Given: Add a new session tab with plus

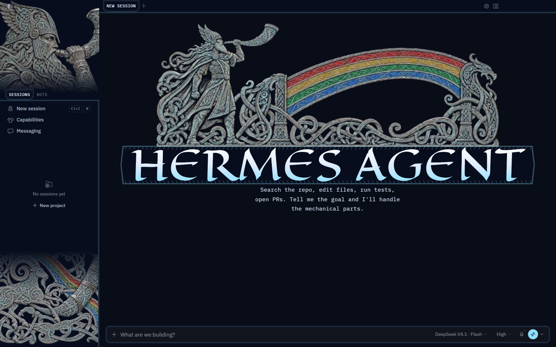Looking at the screenshot, I should (x=144, y=6).
